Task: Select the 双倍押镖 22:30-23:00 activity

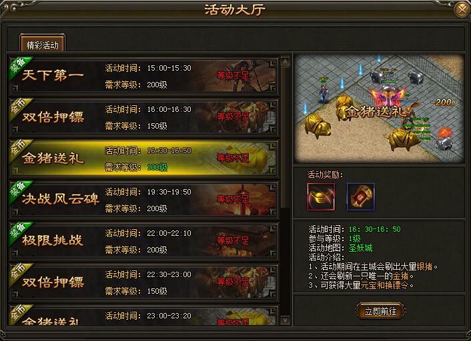Action: click(143, 282)
